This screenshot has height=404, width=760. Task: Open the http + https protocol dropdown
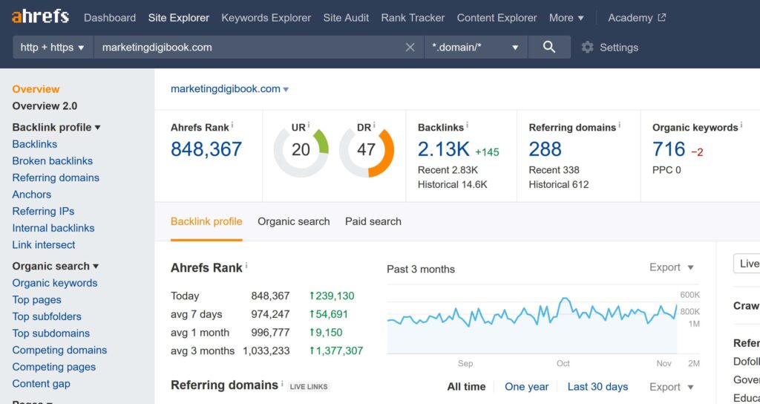point(53,47)
